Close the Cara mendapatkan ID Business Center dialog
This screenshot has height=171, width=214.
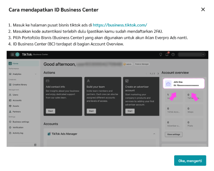(203, 10)
